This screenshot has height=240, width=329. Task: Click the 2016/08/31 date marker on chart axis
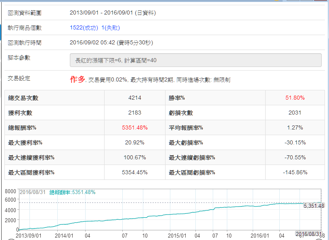coord(308,234)
